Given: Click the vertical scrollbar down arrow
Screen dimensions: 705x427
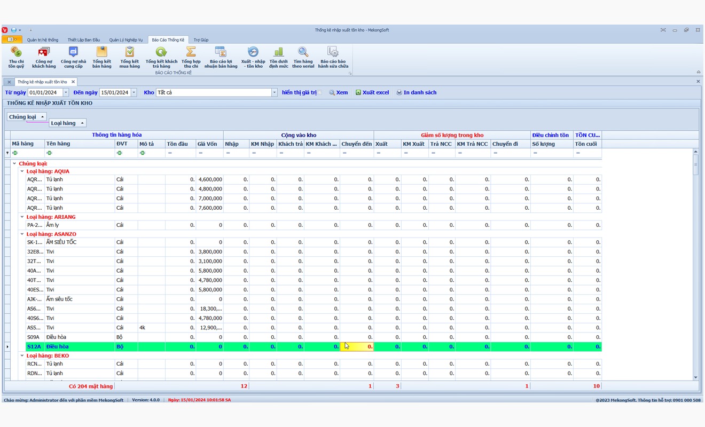Looking at the screenshot, I should point(695,377).
